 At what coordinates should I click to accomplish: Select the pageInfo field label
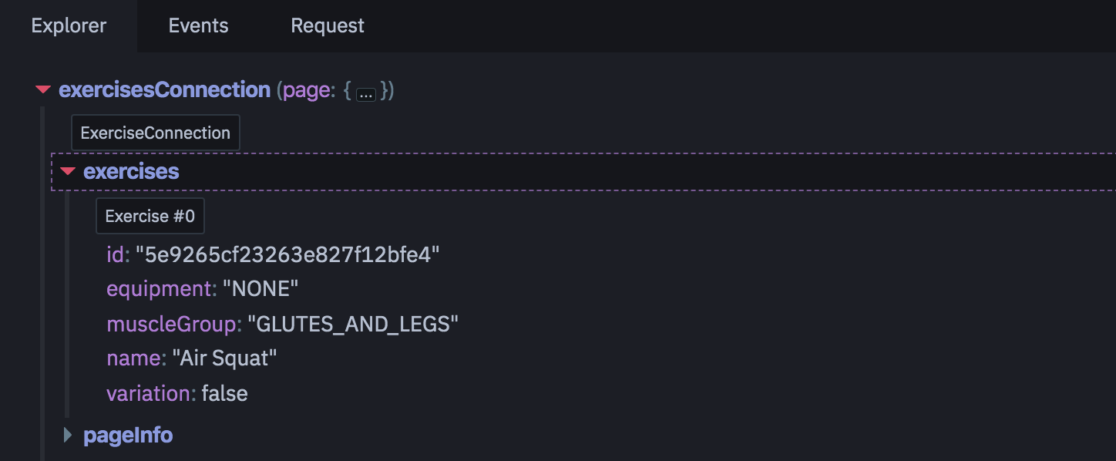[128, 436]
